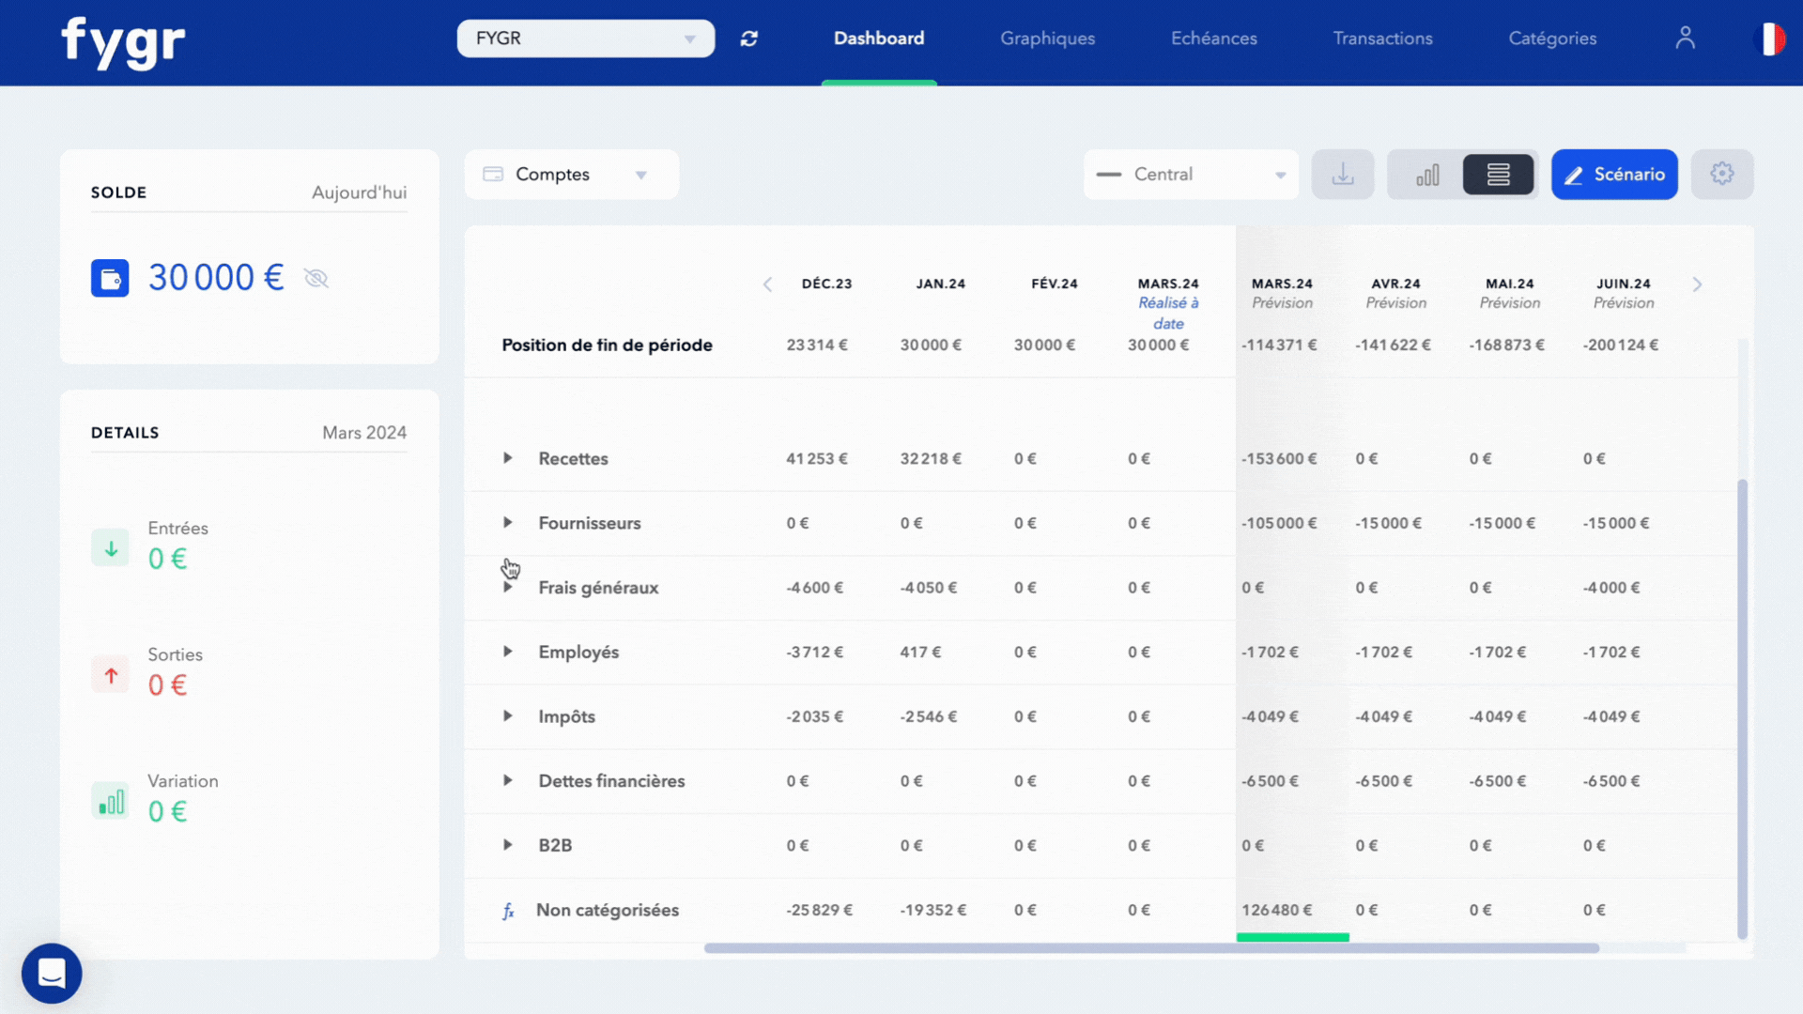Image resolution: width=1803 pixels, height=1014 pixels.
Task: Select the JUIN.24 Prévision column header
Action: pos(1624,293)
